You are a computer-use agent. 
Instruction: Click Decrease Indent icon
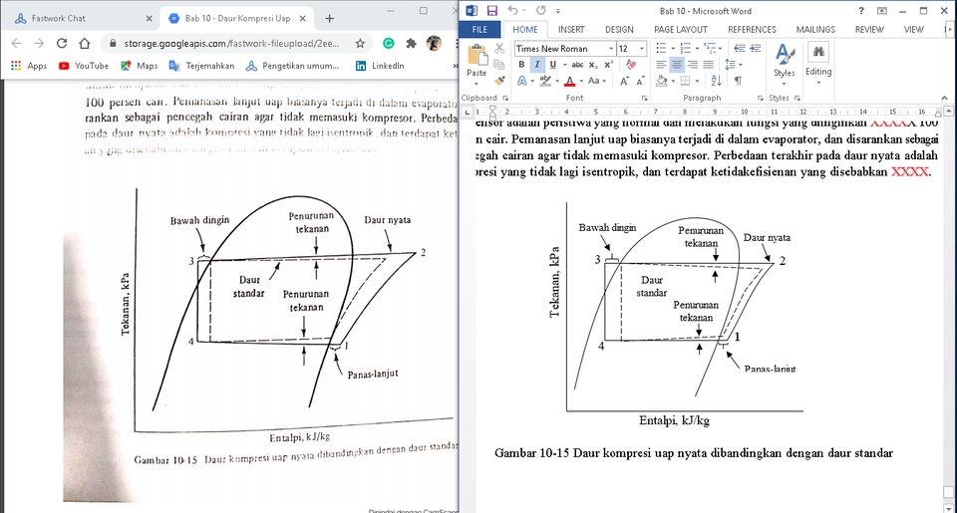[739, 48]
